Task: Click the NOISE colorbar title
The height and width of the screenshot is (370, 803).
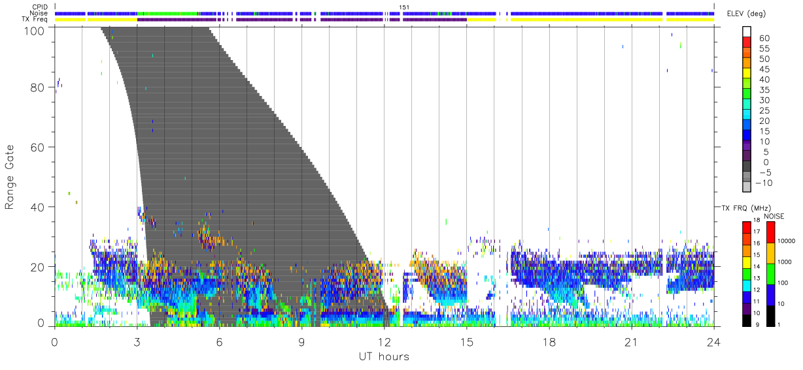Action: coord(774,216)
